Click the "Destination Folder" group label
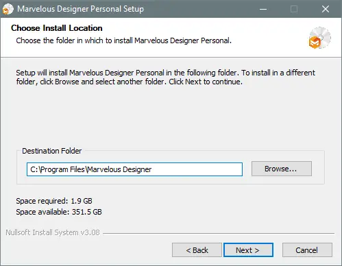The height and width of the screenshot is (266, 342). click(x=52, y=151)
